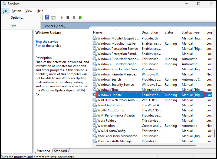Viewport: 217px width, 159px height.
Task: Click 'The WLANS...' description cell
Action: pyautogui.click(x=151, y=110)
